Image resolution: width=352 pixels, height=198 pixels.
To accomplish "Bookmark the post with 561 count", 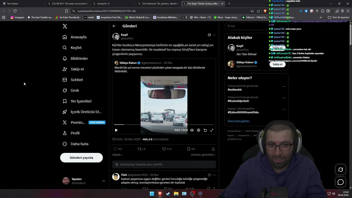I will click(191, 149).
